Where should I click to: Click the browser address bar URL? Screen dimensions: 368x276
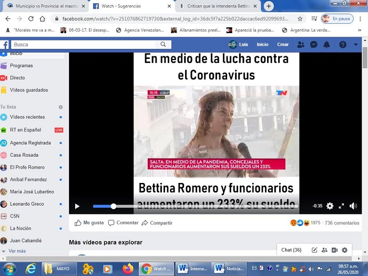[x=175, y=19]
